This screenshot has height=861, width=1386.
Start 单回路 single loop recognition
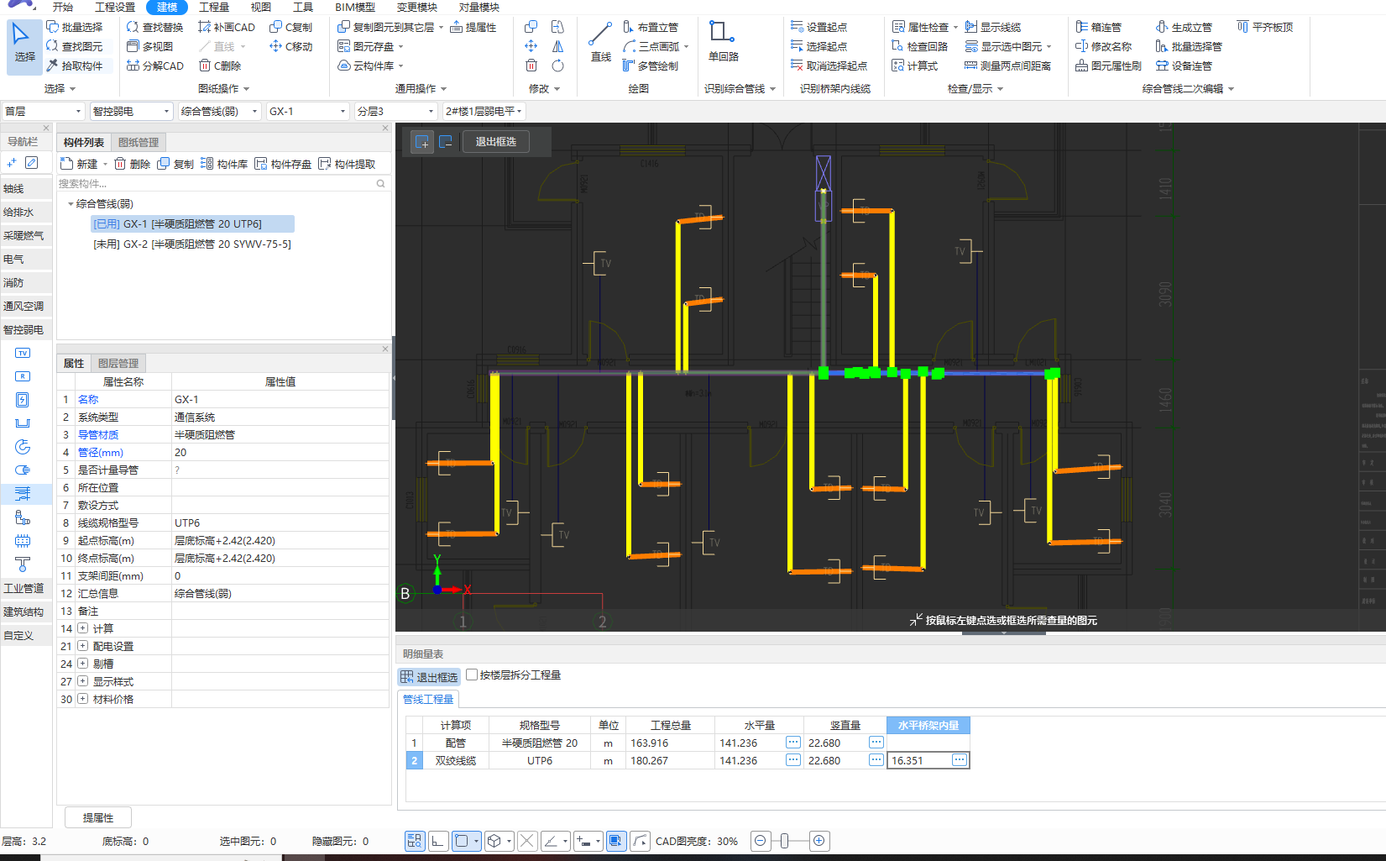point(723,42)
